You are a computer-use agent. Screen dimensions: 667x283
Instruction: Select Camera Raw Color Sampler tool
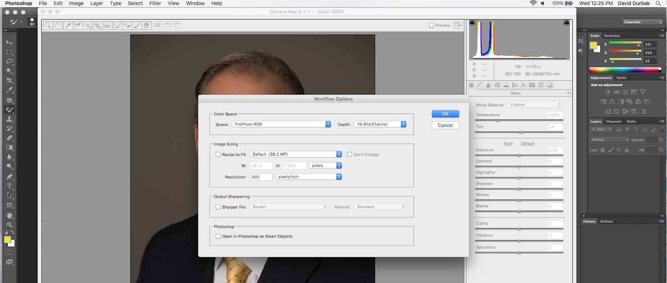(78, 25)
